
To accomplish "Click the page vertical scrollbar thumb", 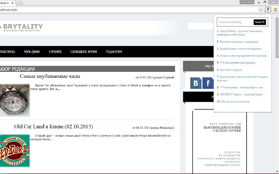I will point(277,38).
